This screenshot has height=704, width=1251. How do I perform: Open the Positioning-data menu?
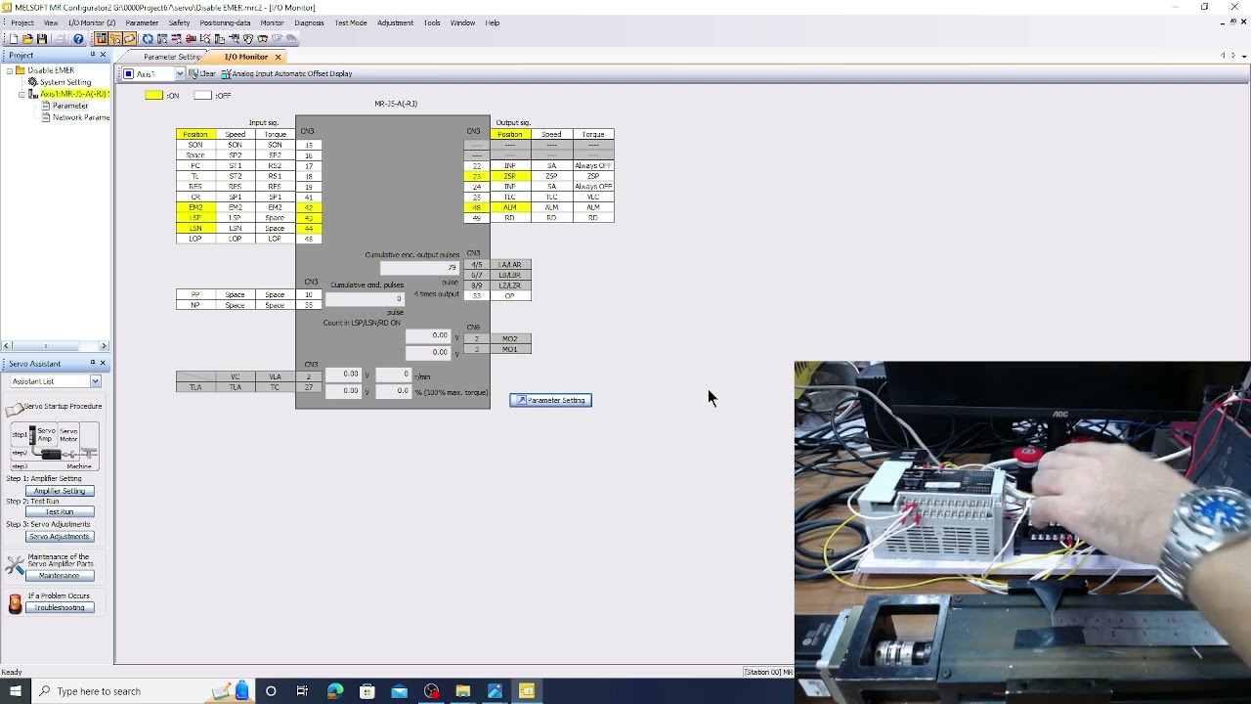[225, 22]
